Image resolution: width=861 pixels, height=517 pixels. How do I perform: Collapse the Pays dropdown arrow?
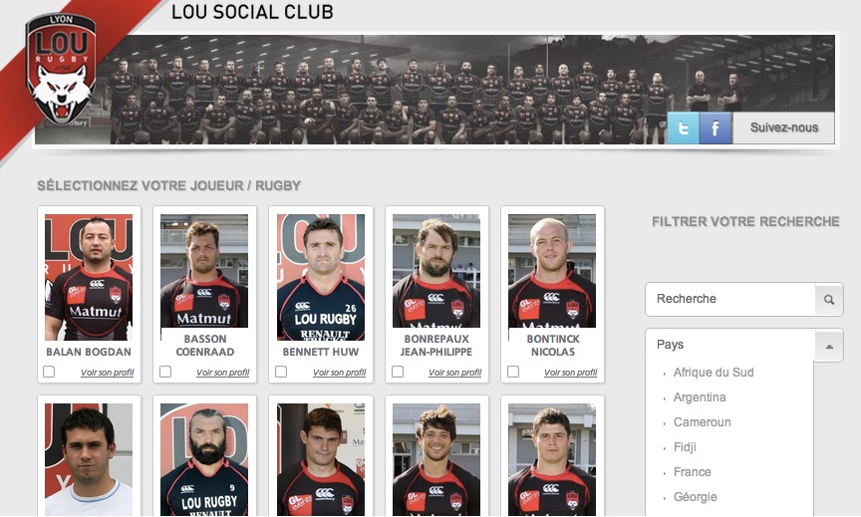[x=829, y=346]
